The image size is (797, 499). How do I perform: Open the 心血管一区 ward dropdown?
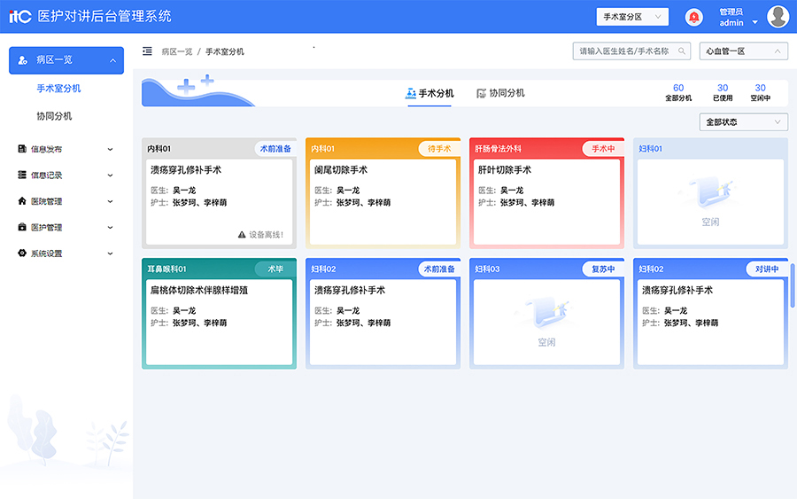(743, 51)
